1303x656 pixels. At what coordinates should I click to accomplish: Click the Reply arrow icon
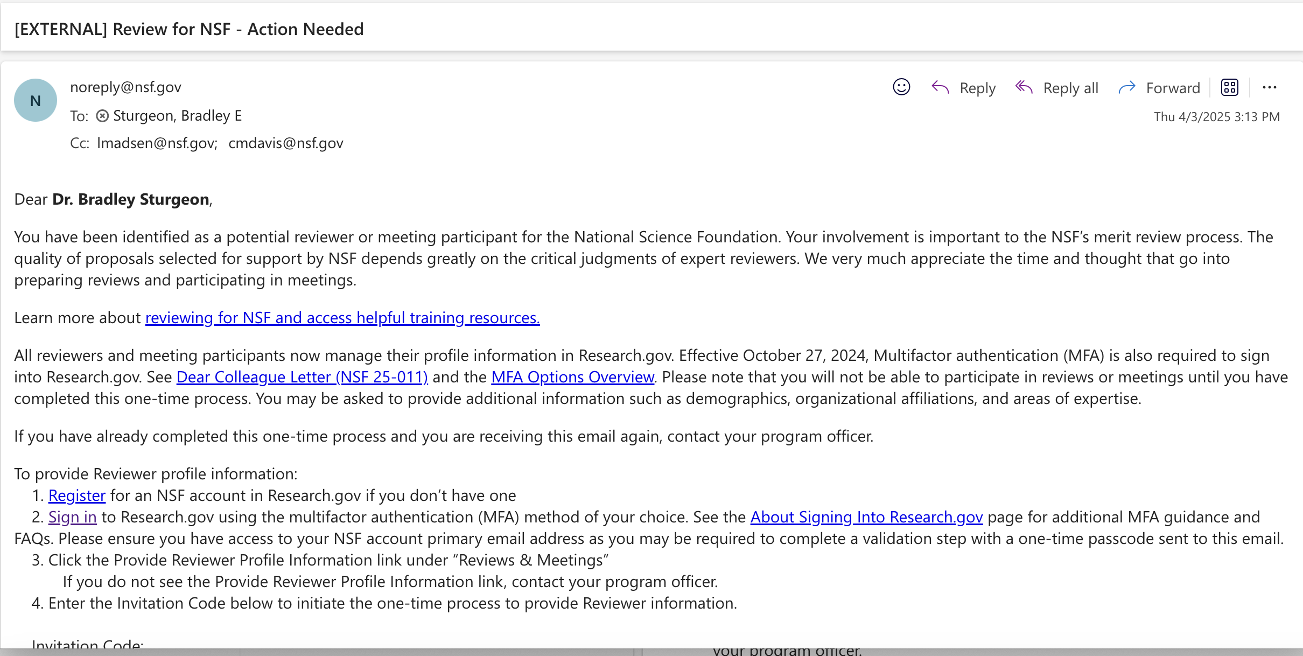(x=940, y=87)
